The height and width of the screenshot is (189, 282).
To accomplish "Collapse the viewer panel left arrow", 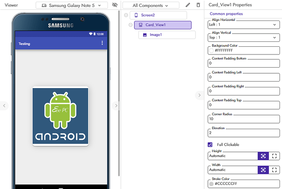I will point(4,106).
